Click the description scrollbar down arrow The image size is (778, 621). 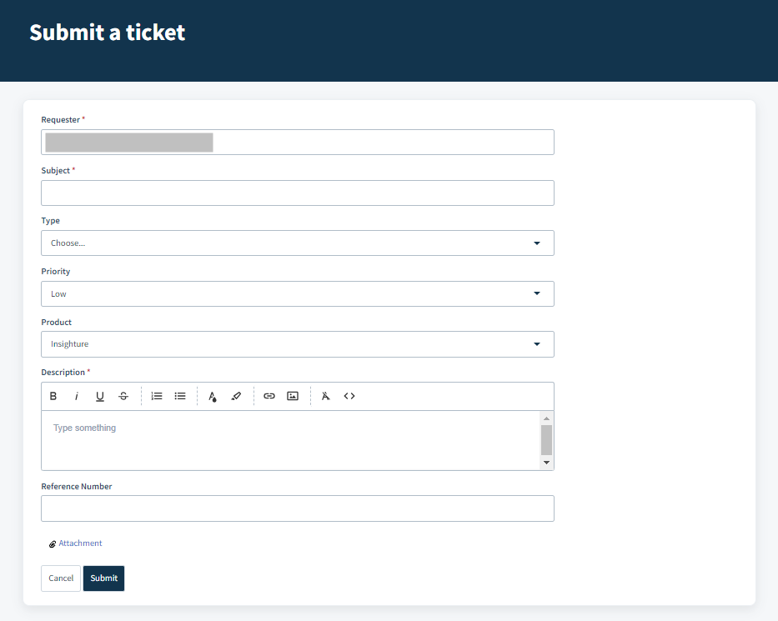tap(546, 463)
